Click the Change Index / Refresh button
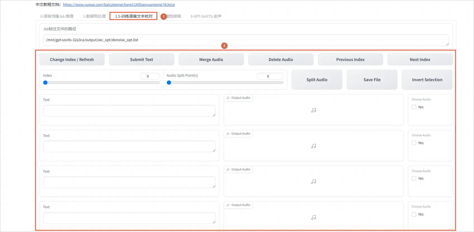Image resolution: width=474 pixels, height=232 pixels. pos(72,59)
